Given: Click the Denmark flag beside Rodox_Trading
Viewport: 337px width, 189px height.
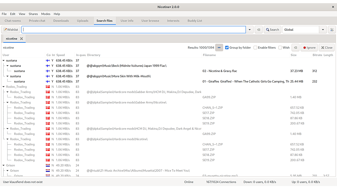Looking at the screenshot, I should pyautogui.click(x=48, y=87).
